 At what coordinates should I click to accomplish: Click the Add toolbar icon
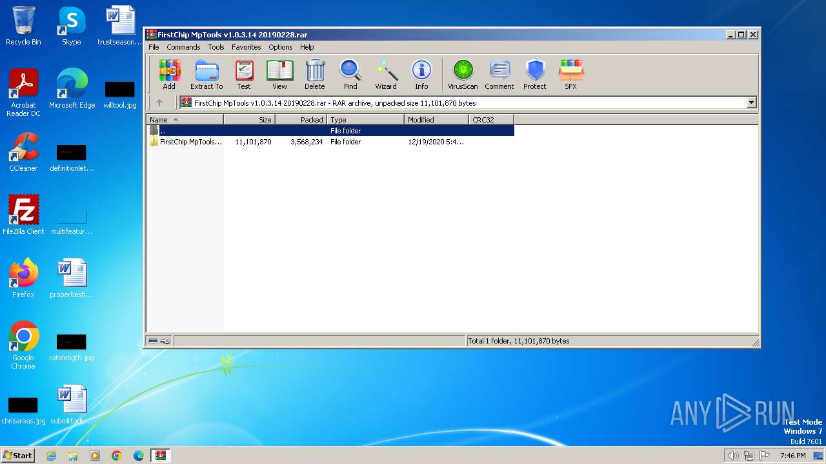pyautogui.click(x=169, y=74)
